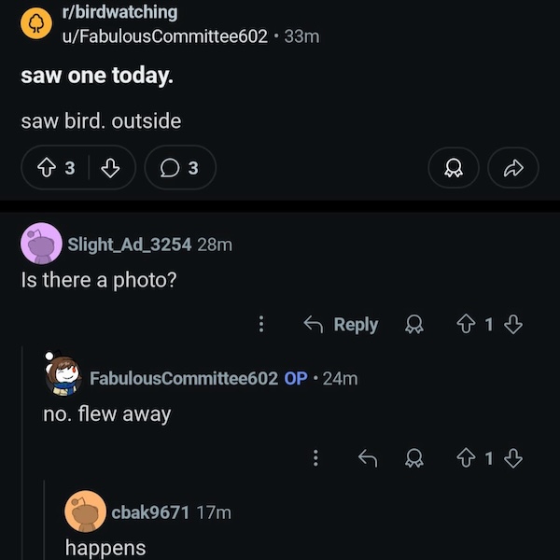Image resolution: width=560 pixels, height=560 pixels.
Task: Open the r/birdwatching subreddit link
Action: click(x=118, y=12)
